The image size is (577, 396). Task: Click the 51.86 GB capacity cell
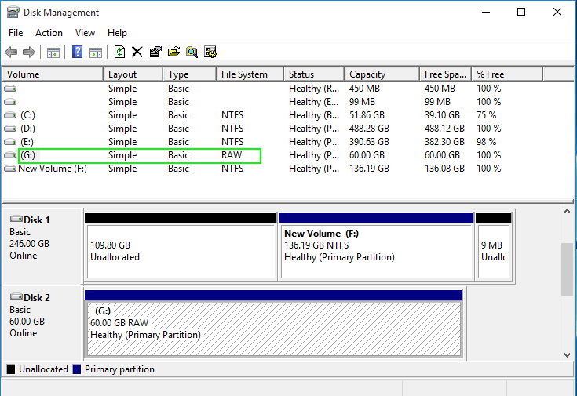tap(367, 115)
